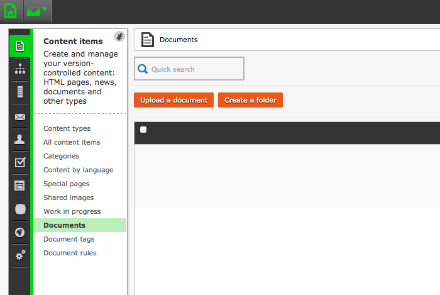Open Work in progress menu item
This screenshot has width=440, height=295.
(72, 211)
